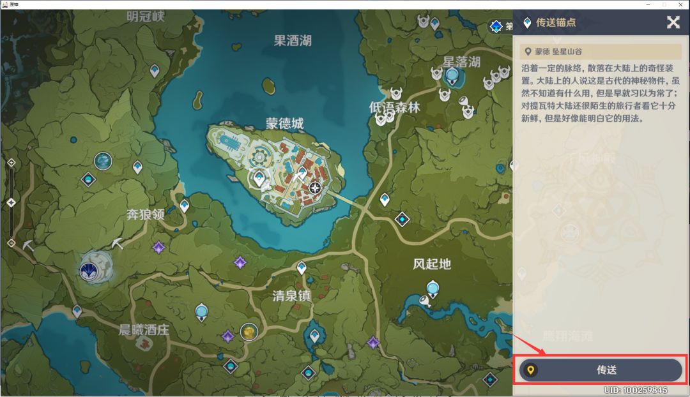Viewport: 690px width, 397px height.
Task: Select the wolf boss icon below 奔狼领
Action: click(90, 271)
